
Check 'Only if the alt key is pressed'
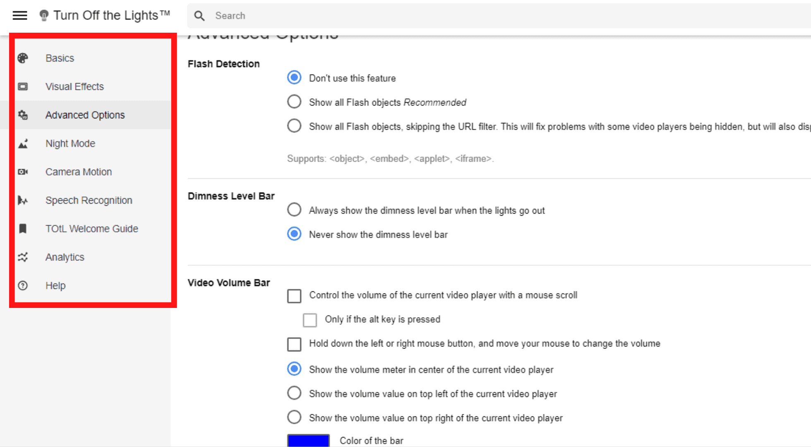click(310, 320)
